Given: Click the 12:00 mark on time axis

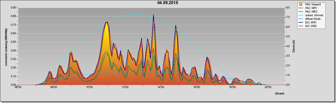Looking at the screenshot, I should pyautogui.click(x=125, y=87).
